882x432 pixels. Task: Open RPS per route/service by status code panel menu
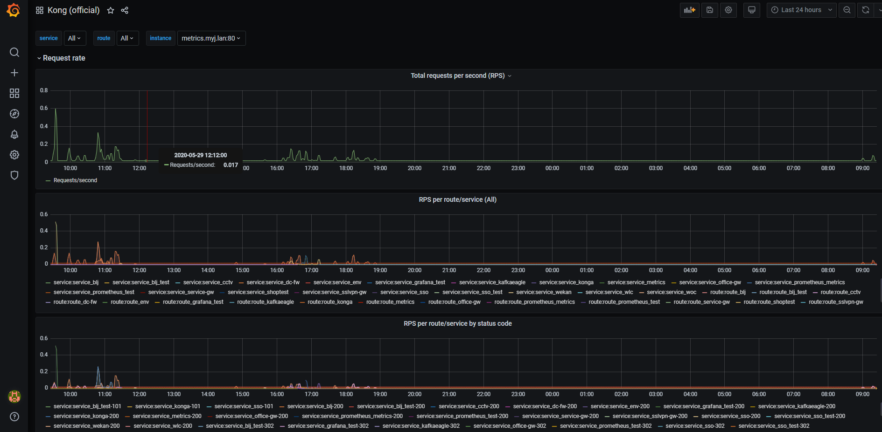[457, 323]
